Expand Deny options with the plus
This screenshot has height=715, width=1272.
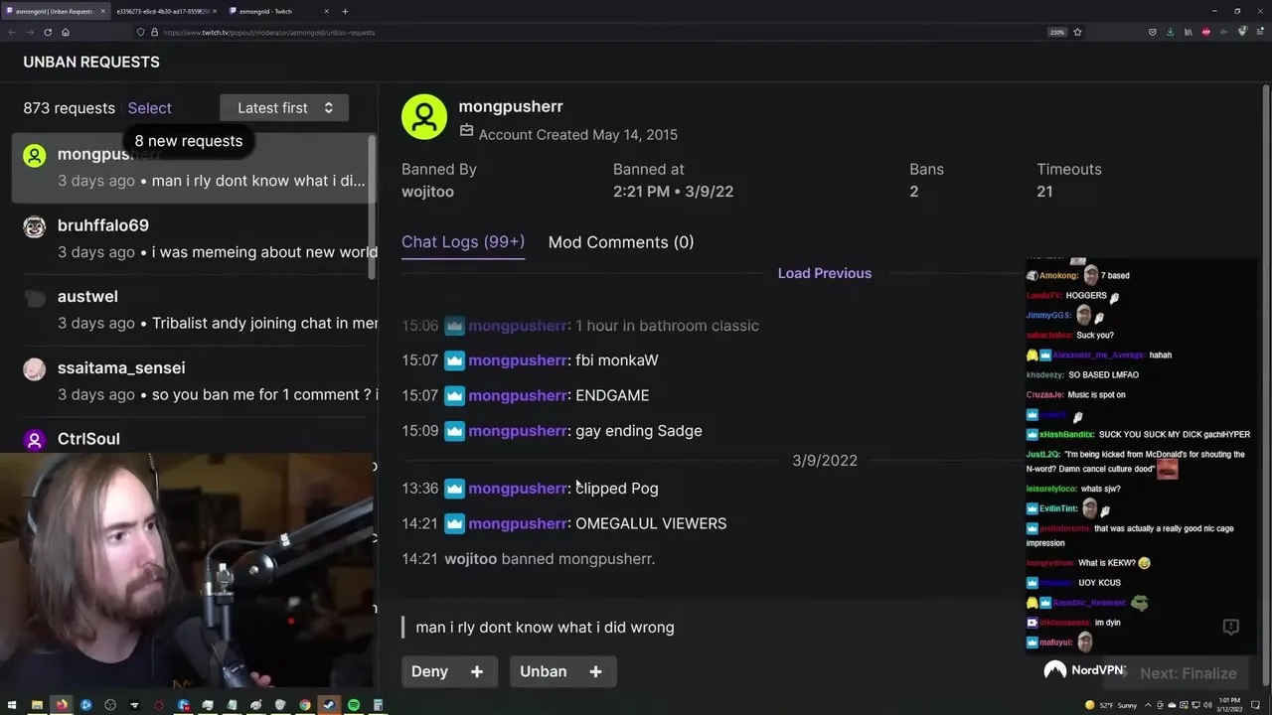coord(477,672)
